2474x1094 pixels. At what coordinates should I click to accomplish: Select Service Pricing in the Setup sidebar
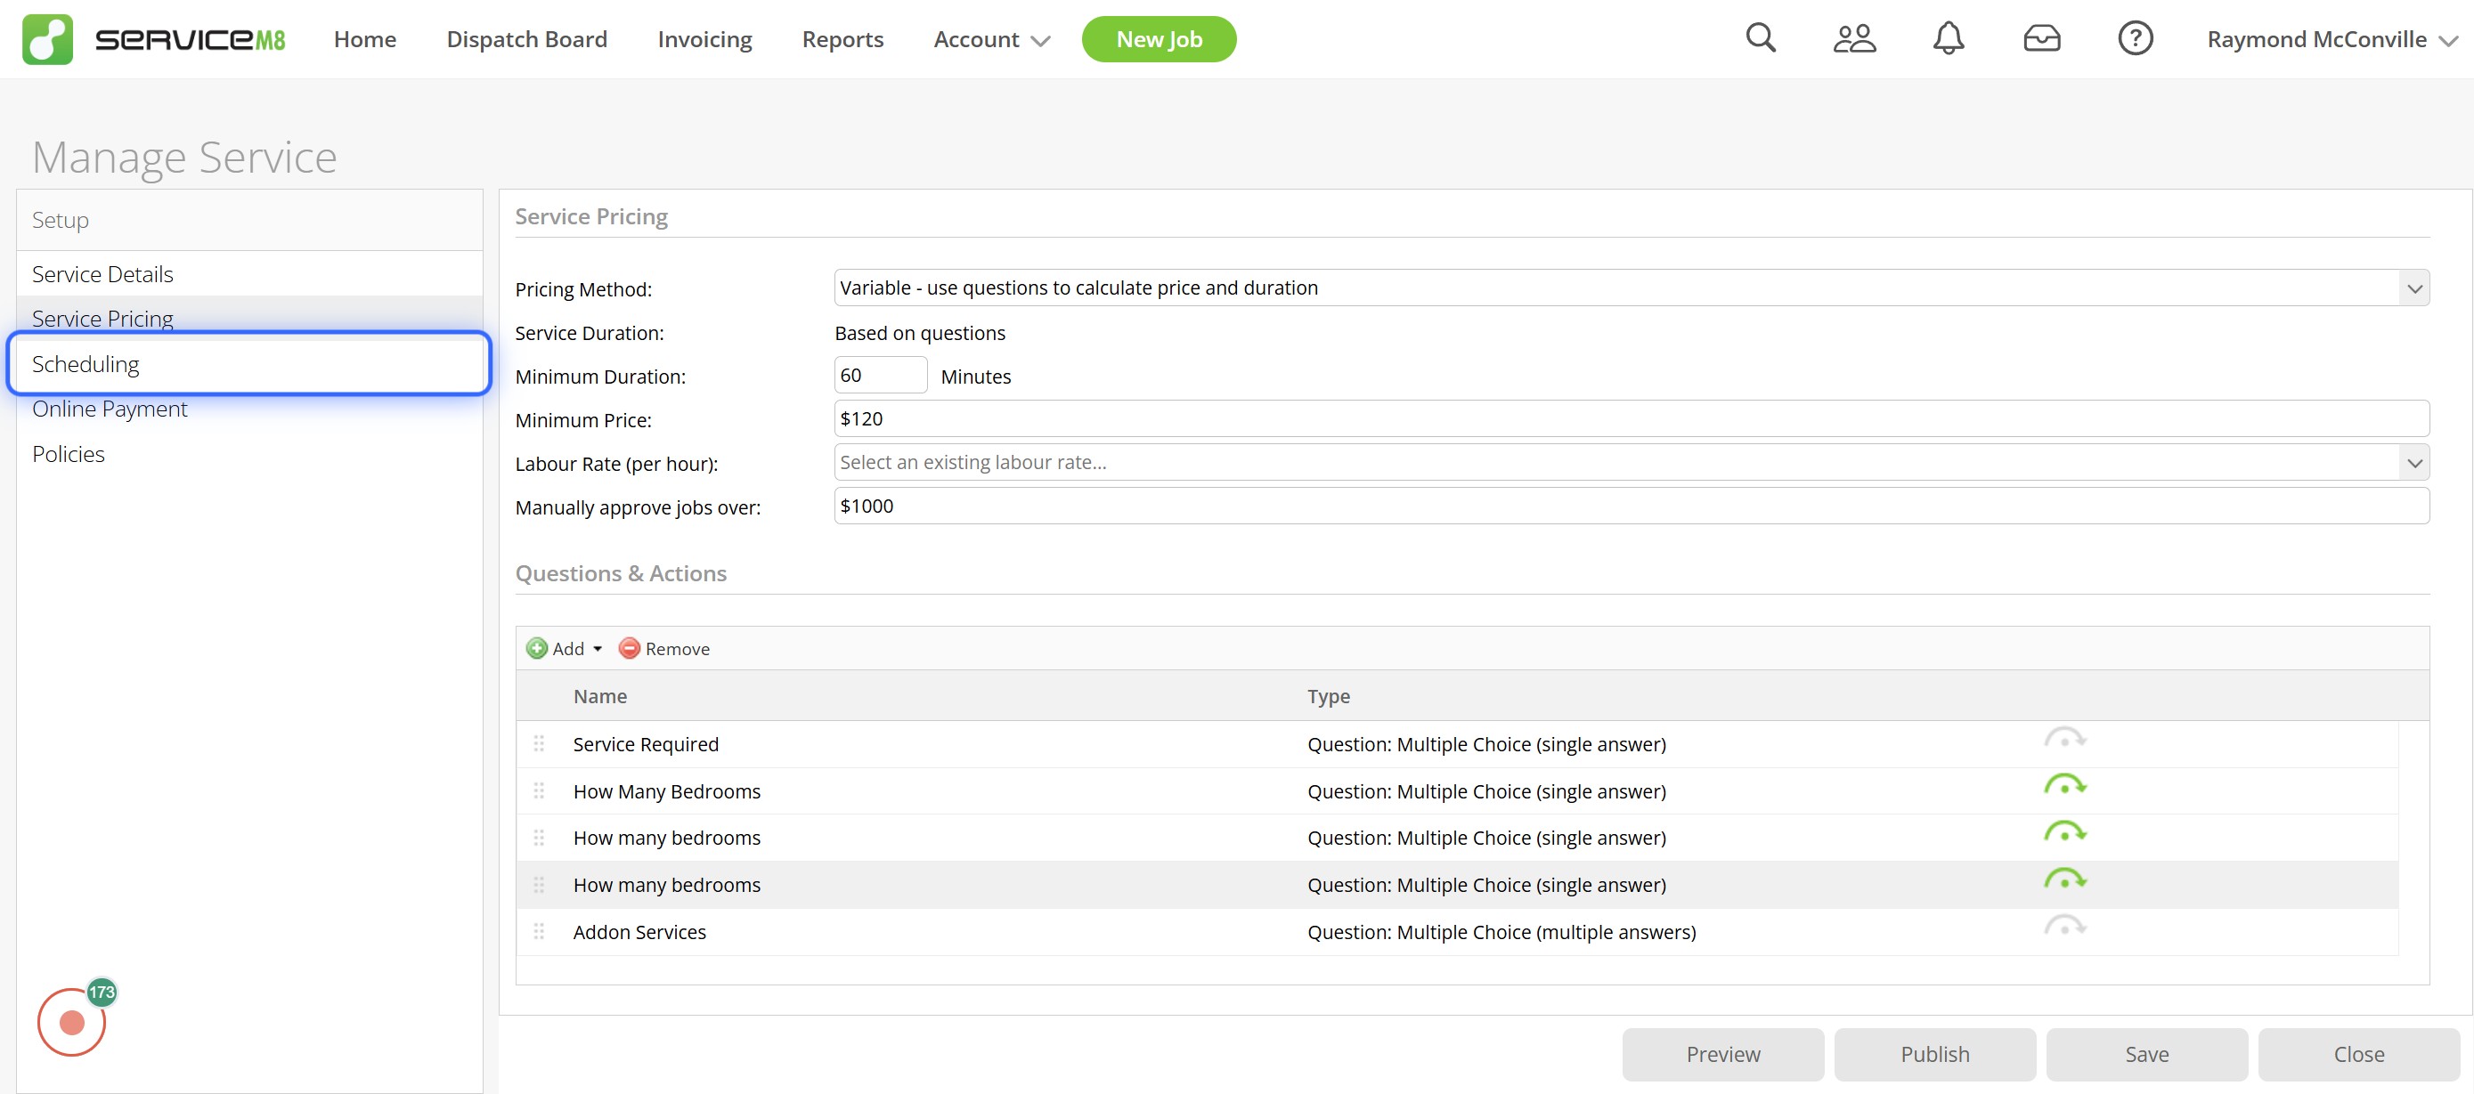coord(249,319)
